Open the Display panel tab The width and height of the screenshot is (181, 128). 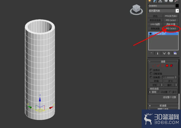[x=171, y=1]
